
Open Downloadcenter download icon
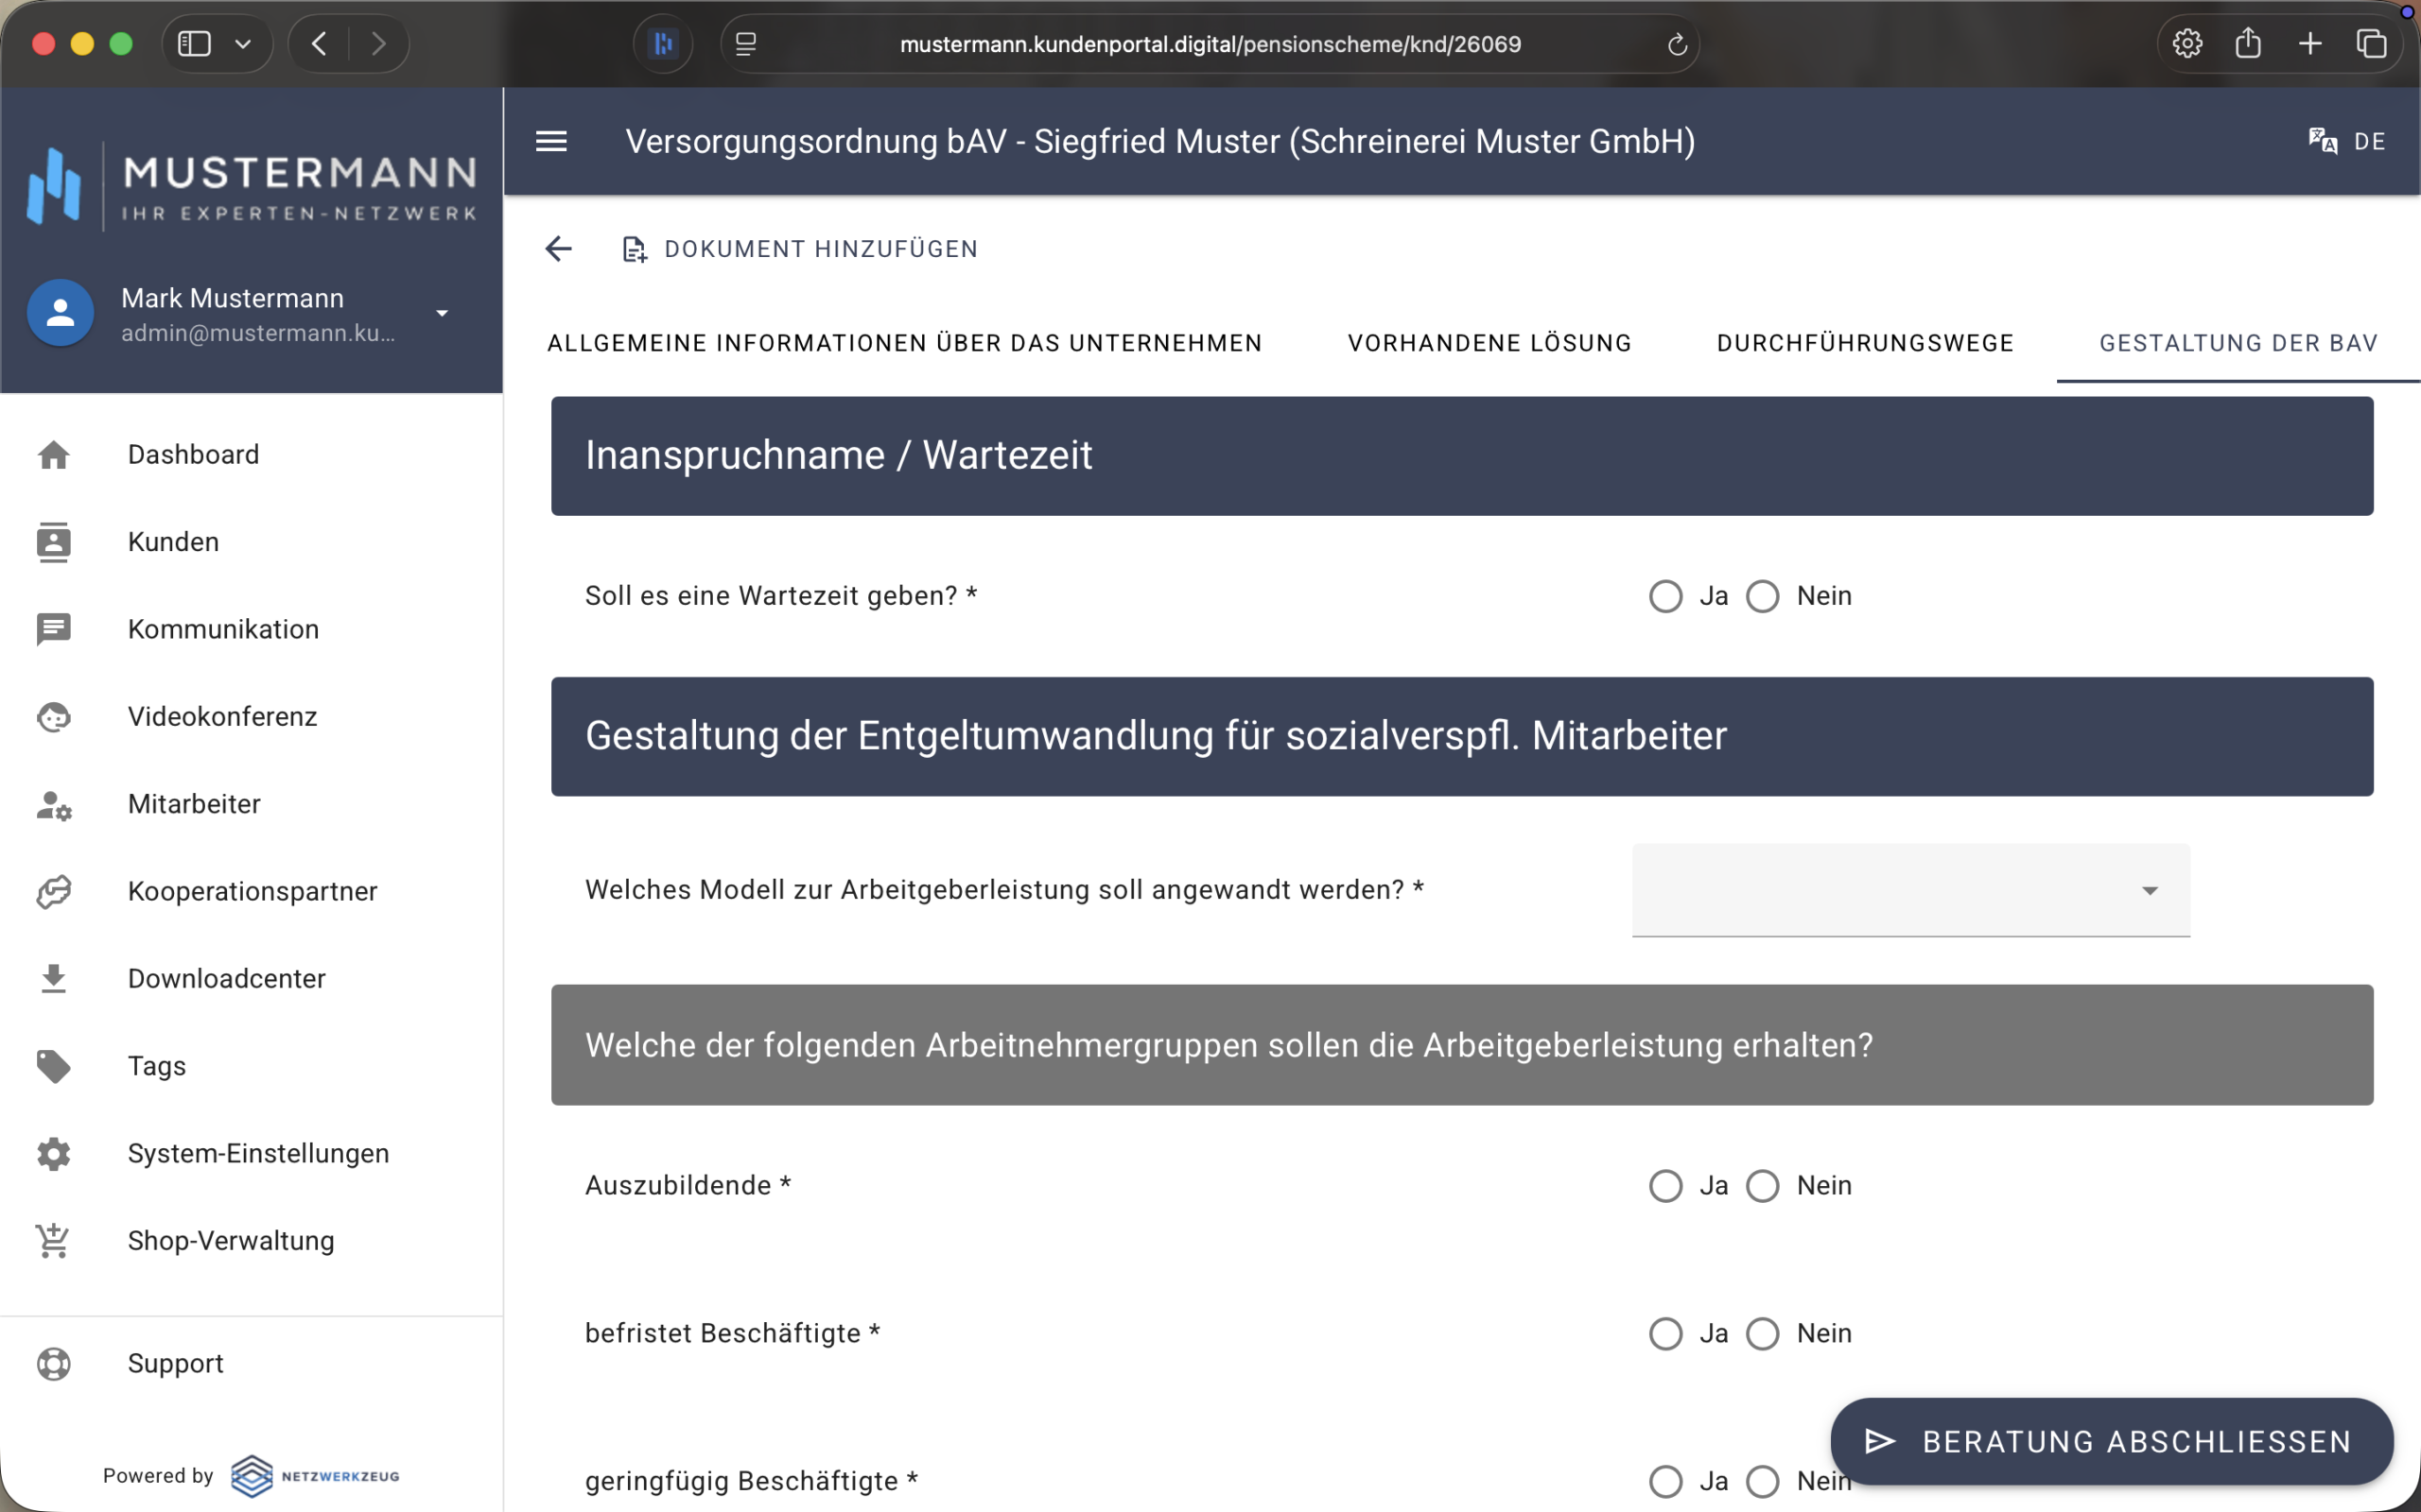coord(53,979)
